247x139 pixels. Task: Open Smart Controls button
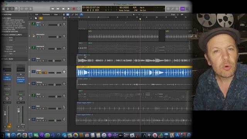22,9
